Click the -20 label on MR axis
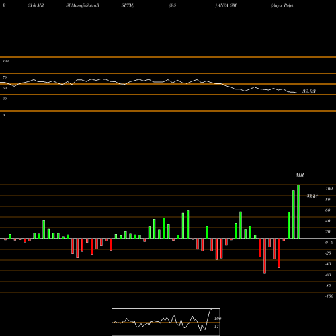This screenshot has height=336, width=336. point(328,253)
